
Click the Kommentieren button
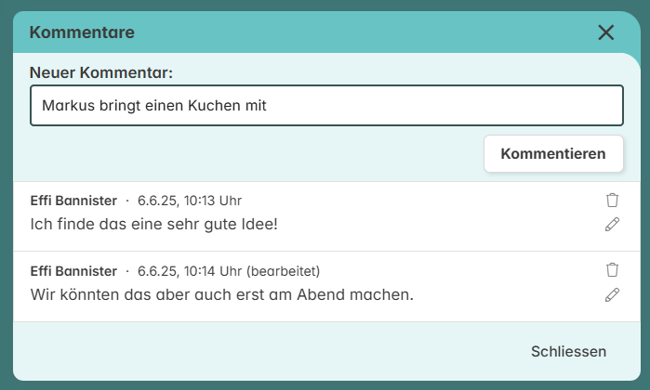tap(553, 153)
